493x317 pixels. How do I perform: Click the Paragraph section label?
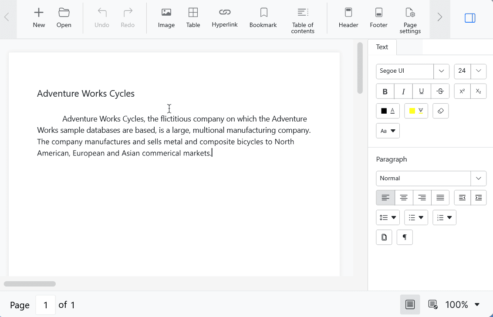tap(392, 159)
